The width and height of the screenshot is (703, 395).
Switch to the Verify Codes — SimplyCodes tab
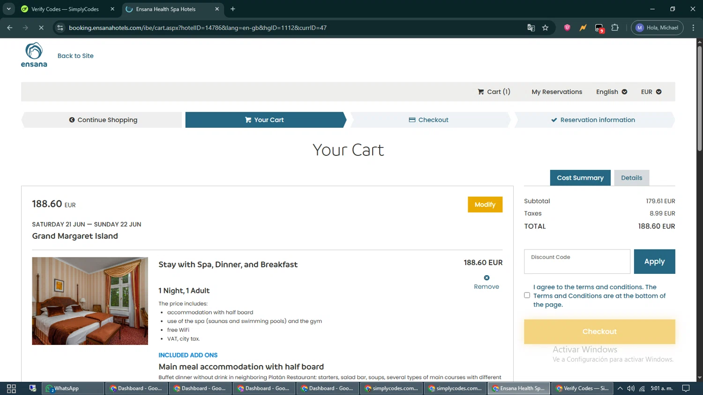[x=65, y=9]
